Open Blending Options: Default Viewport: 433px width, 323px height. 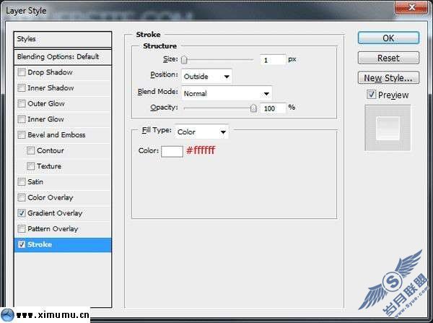click(x=63, y=57)
